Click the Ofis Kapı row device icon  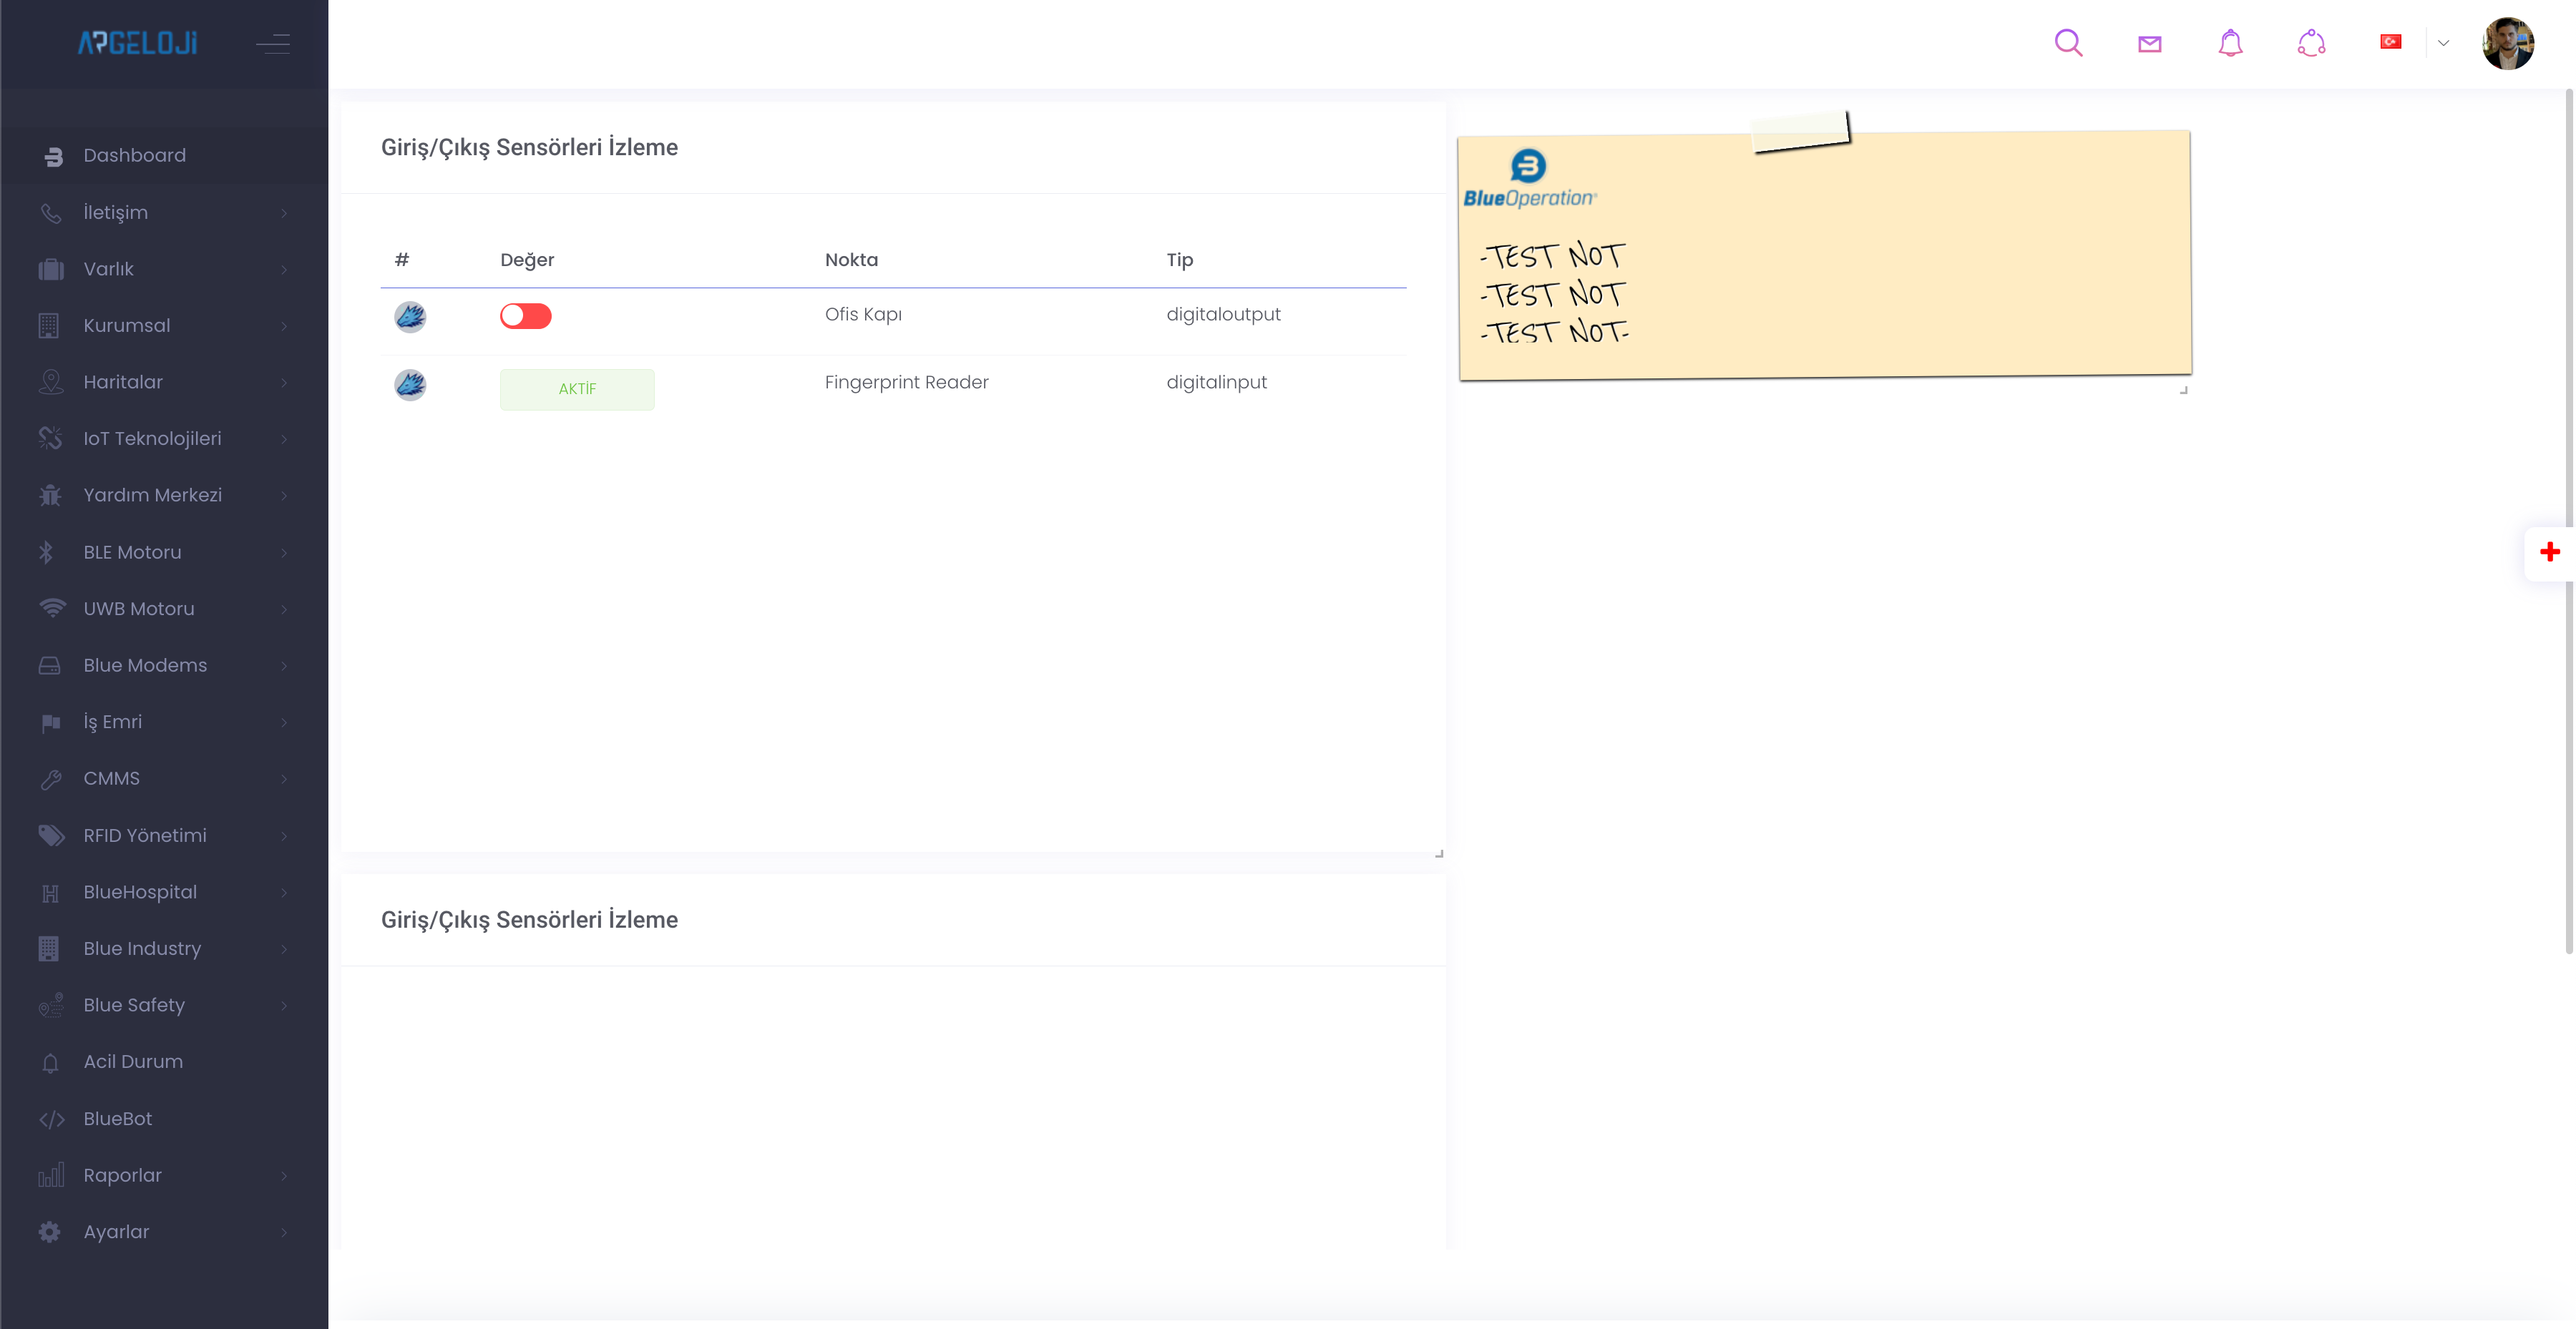(410, 317)
